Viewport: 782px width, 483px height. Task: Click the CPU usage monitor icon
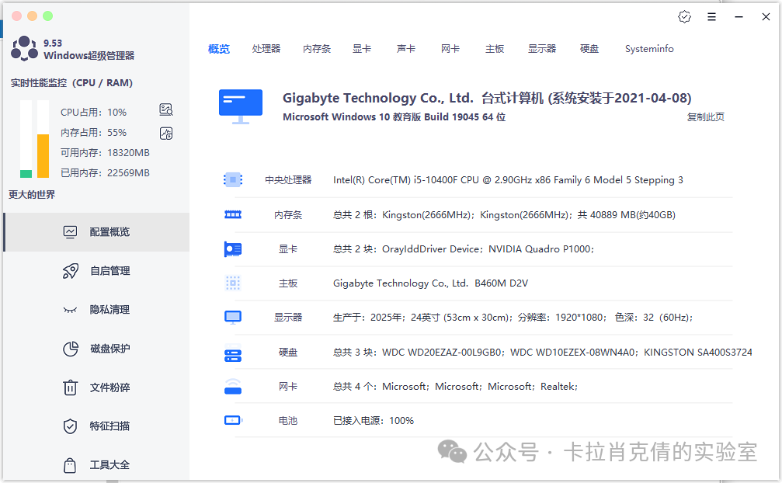tap(165, 109)
